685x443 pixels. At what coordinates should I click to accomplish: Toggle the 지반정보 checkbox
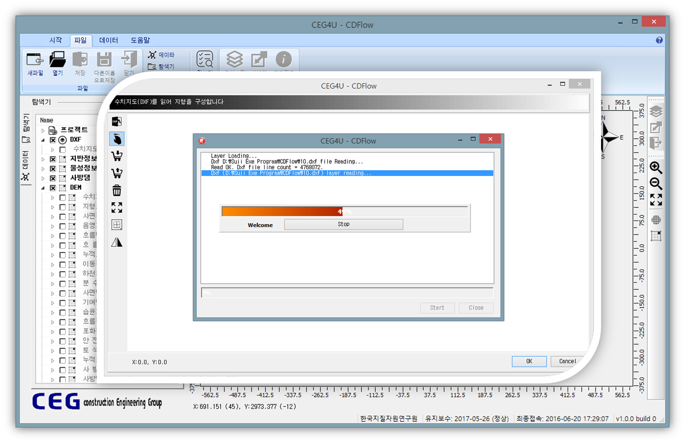[x=53, y=159]
